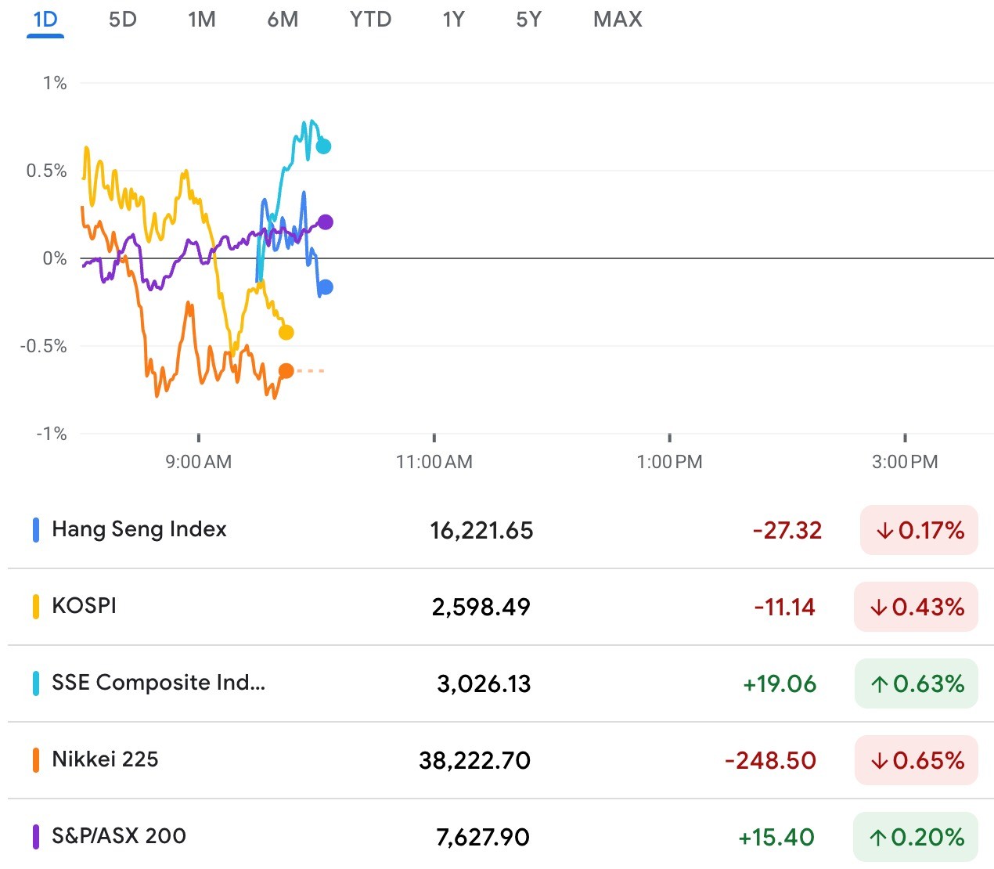Click the 1:00 PM time axis label

point(670,462)
